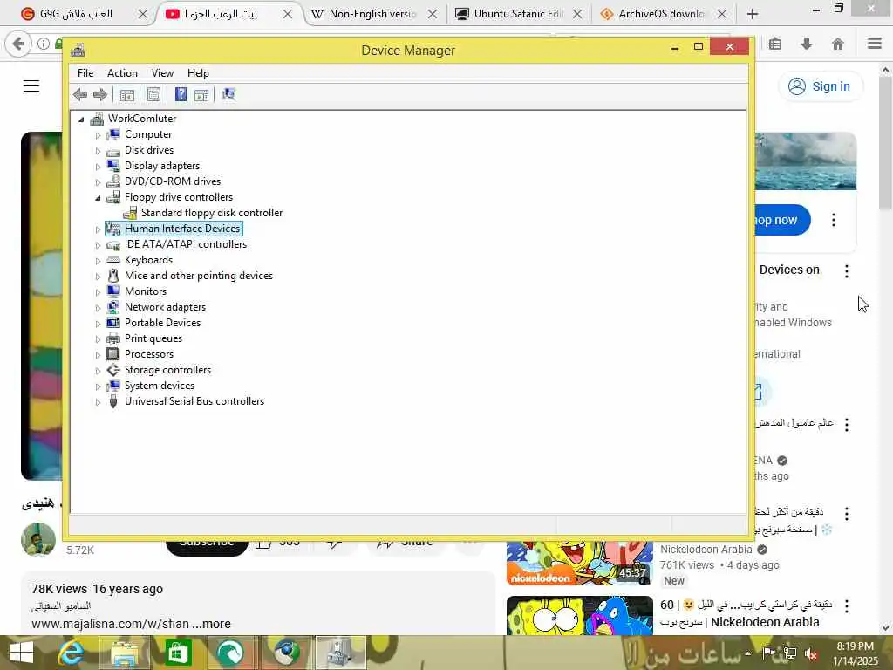Open the YouTube sidebar hamburger menu
The width and height of the screenshot is (893, 670).
click(x=31, y=86)
